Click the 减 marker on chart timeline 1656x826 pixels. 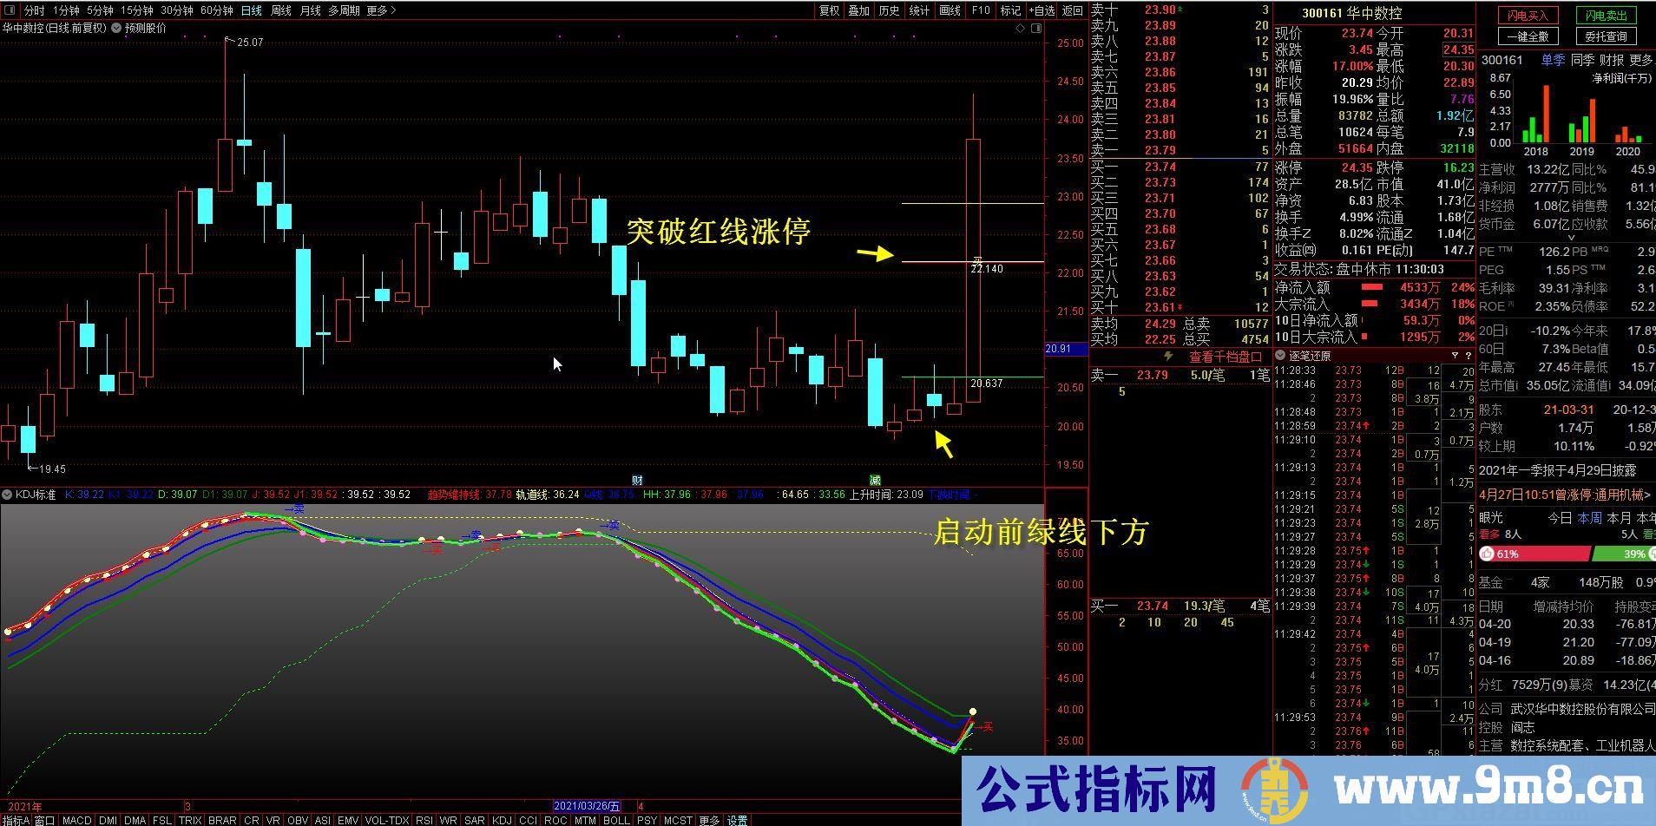(x=875, y=480)
